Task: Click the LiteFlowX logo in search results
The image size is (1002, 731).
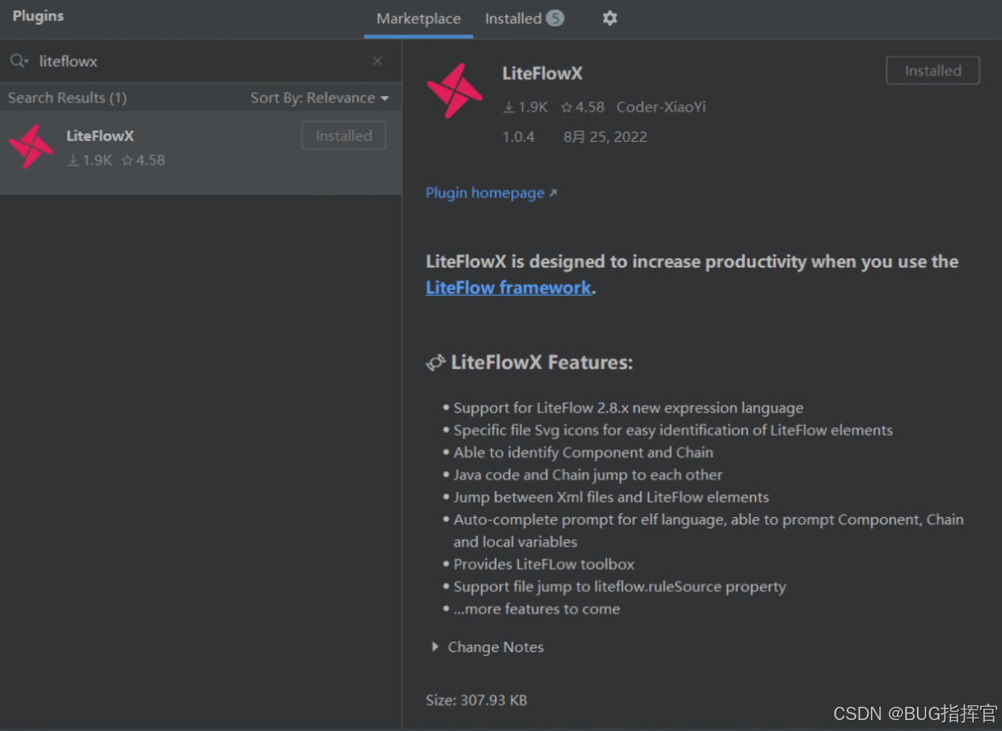Action: [30, 147]
